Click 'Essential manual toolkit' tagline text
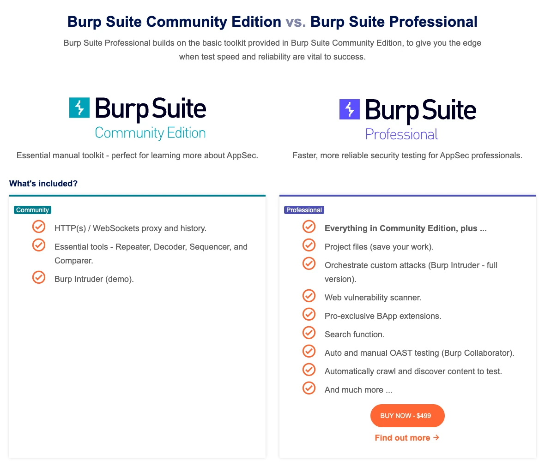 [x=137, y=155]
